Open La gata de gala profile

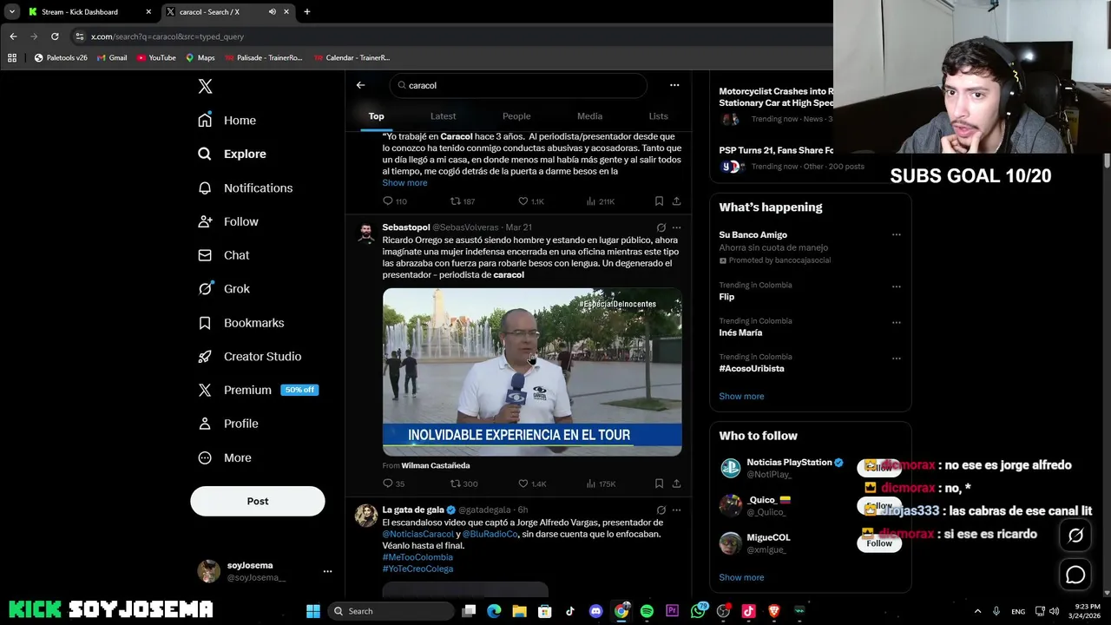(413, 510)
